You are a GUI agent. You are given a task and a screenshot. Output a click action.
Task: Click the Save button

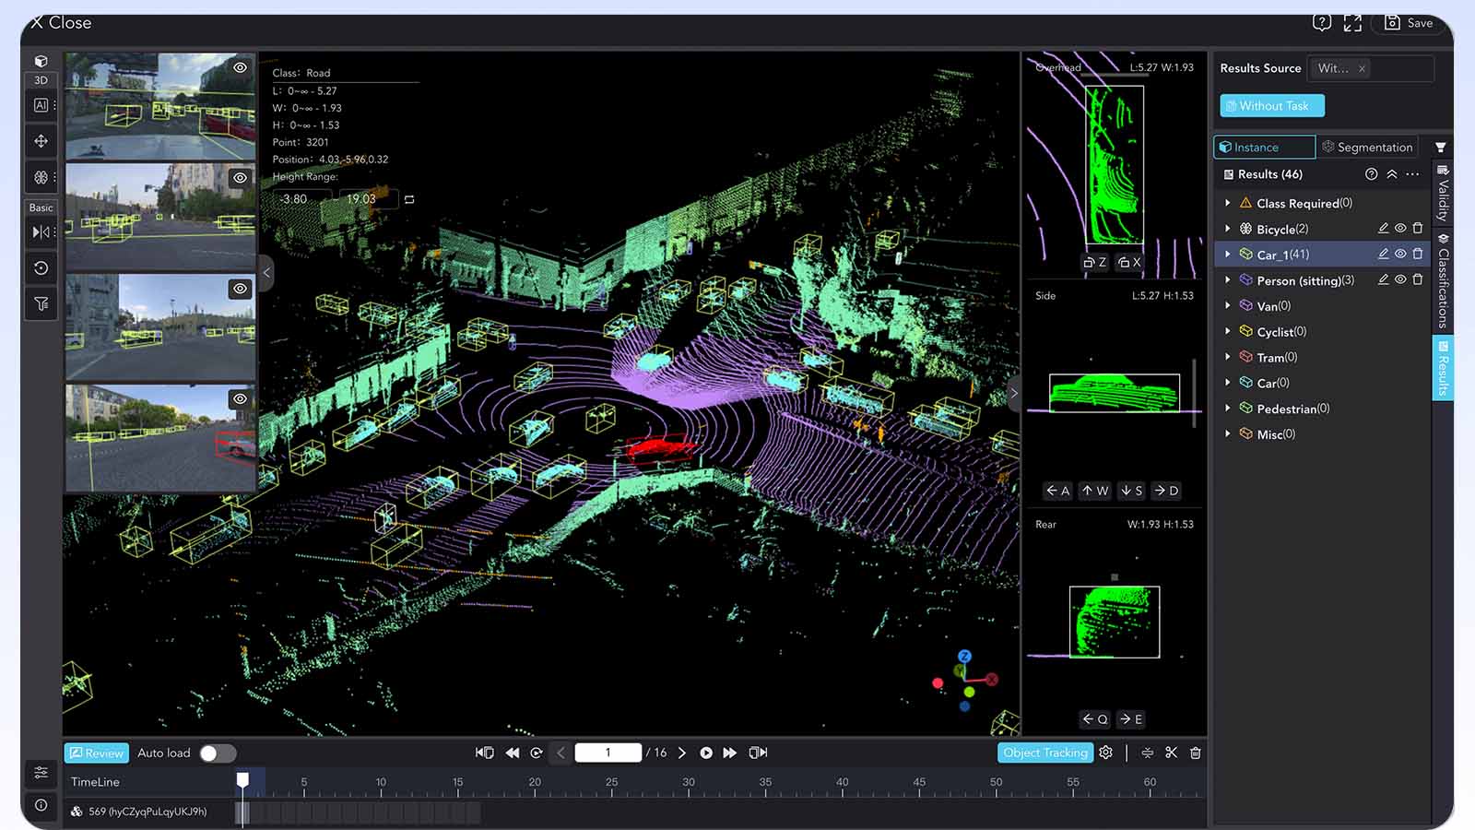[x=1410, y=23]
